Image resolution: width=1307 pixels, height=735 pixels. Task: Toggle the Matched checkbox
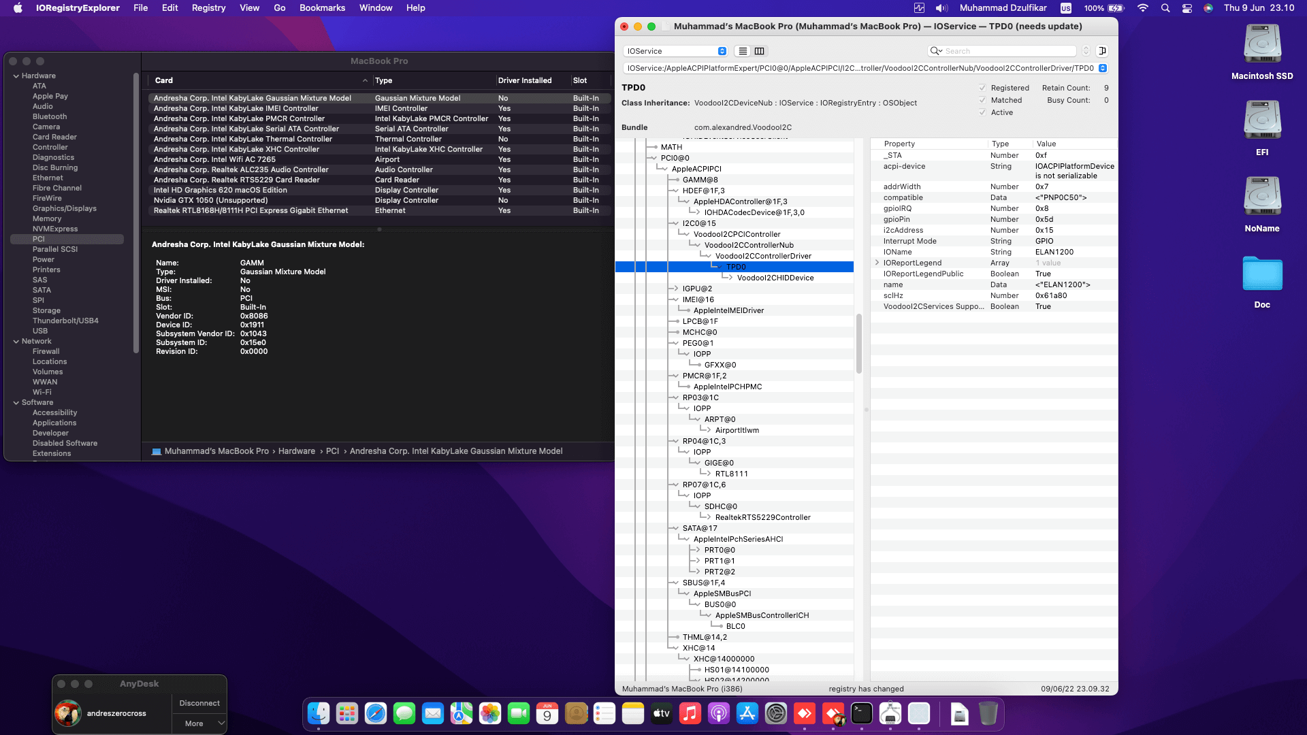click(982, 100)
